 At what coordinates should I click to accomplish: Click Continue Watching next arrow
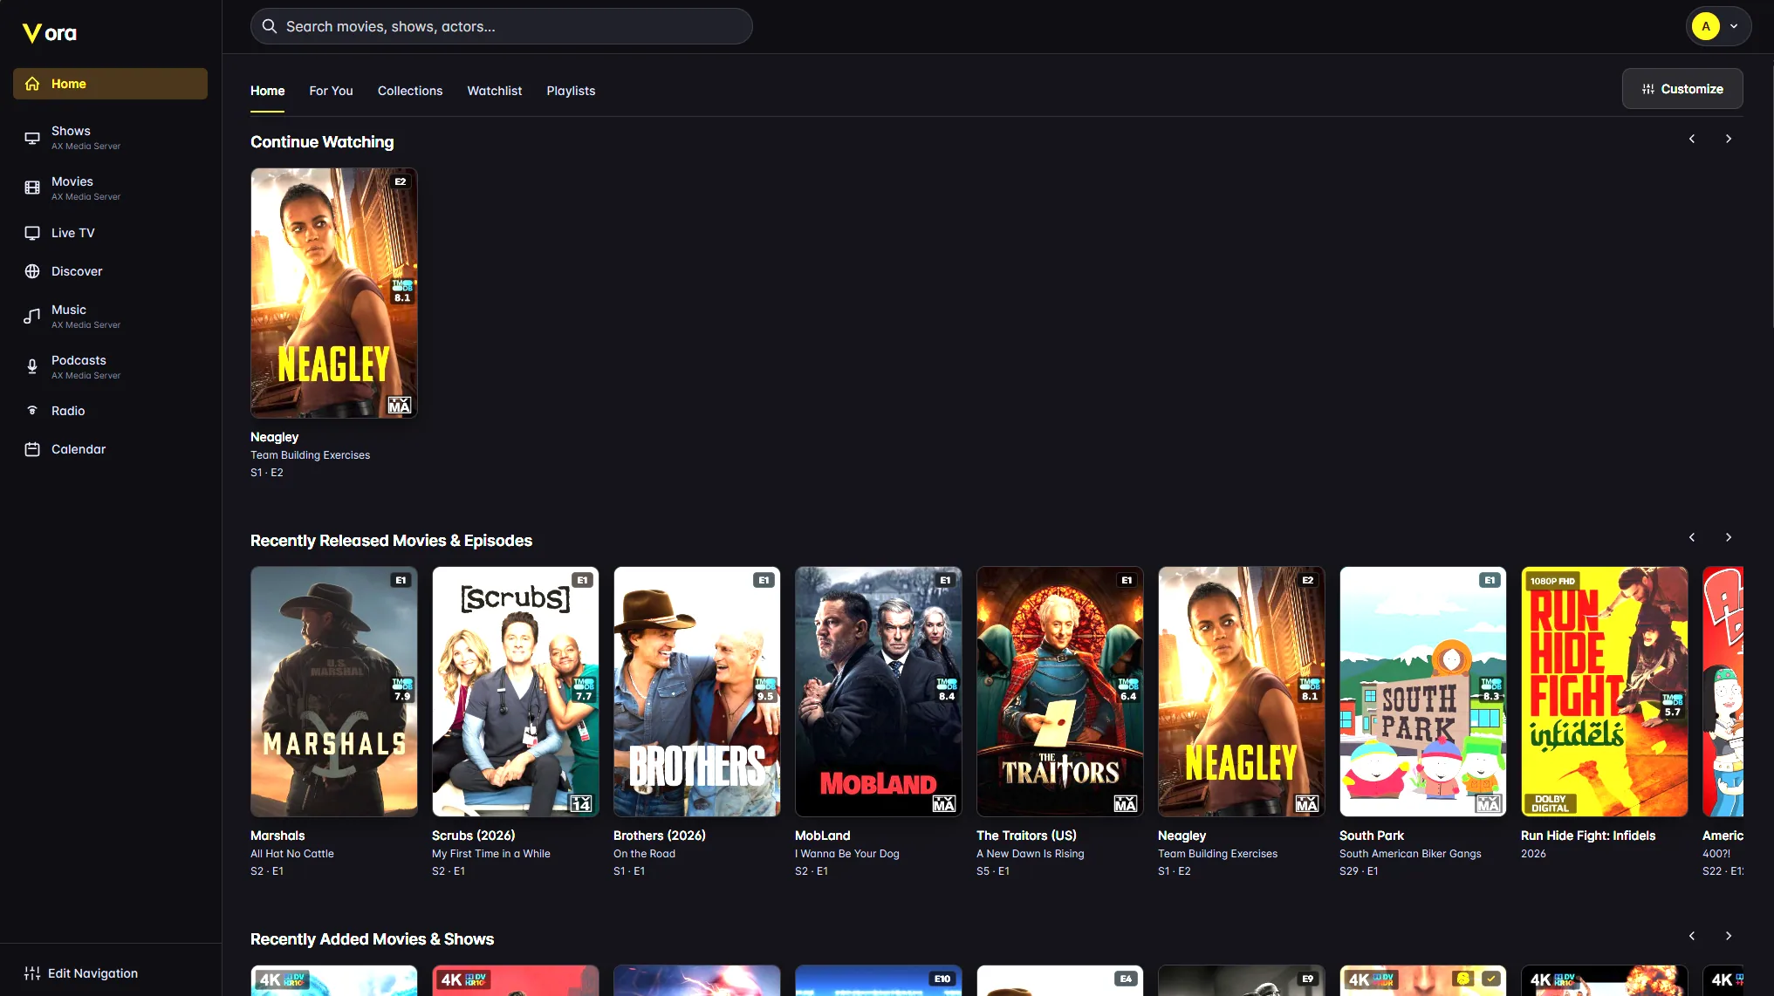1729,139
